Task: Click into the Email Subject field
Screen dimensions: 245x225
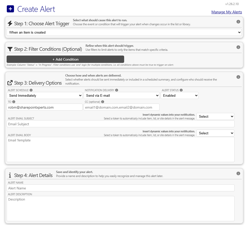Action: (x=120, y=124)
